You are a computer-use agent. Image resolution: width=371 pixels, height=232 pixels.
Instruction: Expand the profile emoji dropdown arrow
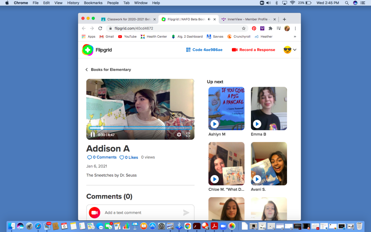tap(295, 50)
